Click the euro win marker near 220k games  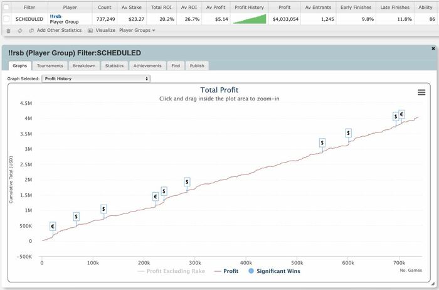click(156, 196)
